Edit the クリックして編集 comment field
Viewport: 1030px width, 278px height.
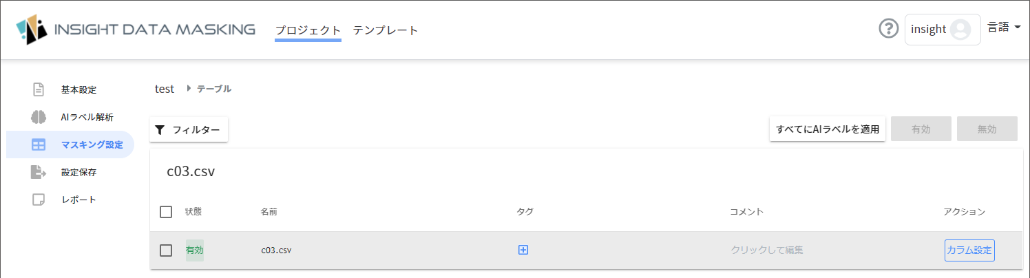(x=767, y=250)
